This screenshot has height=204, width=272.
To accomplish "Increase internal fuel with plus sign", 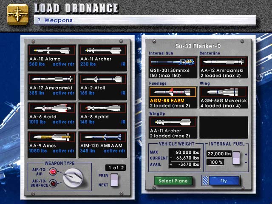I will [x=246, y=155].
